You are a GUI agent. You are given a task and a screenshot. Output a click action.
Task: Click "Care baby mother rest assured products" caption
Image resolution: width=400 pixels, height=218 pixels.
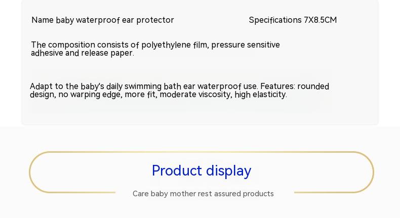click(x=203, y=194)
